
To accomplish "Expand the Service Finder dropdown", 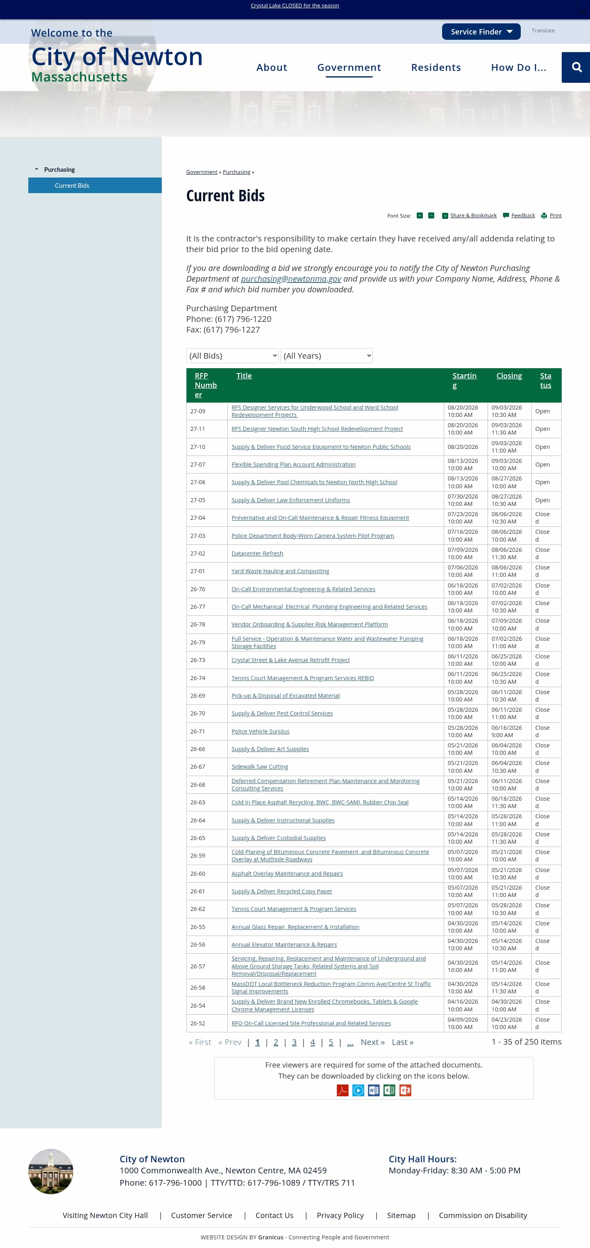I will pyautogui.click(x=481, y=32).
